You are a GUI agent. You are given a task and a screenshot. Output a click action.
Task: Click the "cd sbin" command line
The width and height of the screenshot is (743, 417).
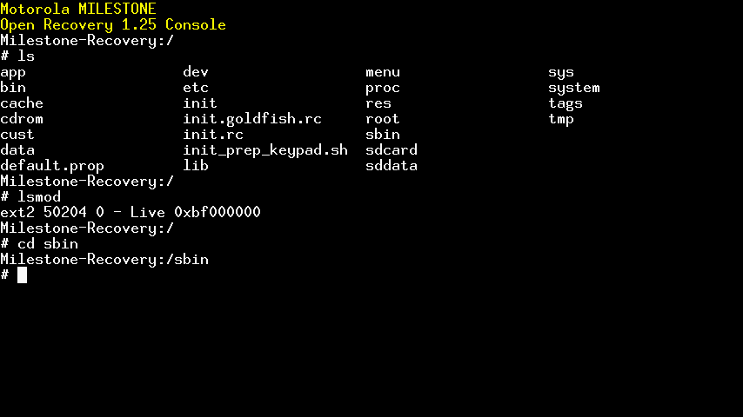pos(48,244)
